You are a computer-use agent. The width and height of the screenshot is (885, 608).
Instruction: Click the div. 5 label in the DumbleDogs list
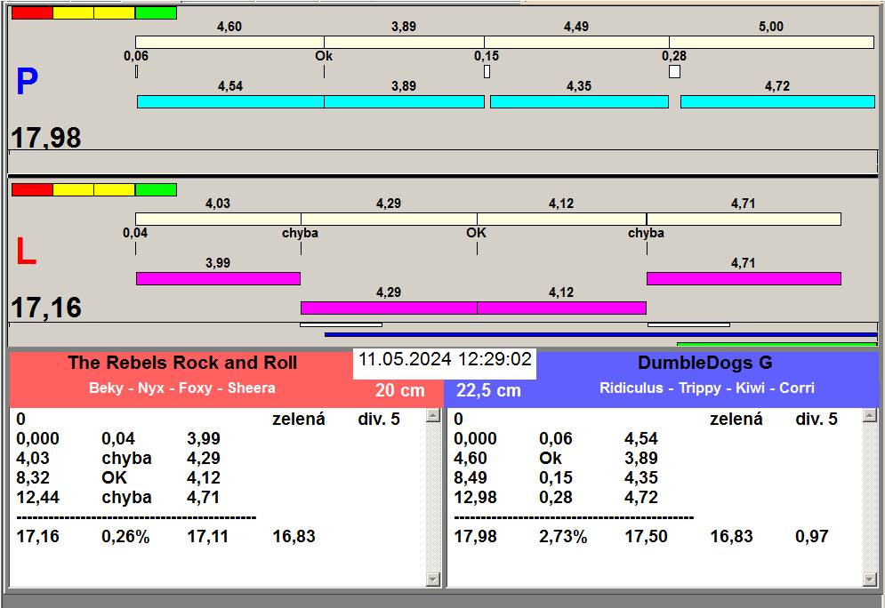click(x=817, y=419)
